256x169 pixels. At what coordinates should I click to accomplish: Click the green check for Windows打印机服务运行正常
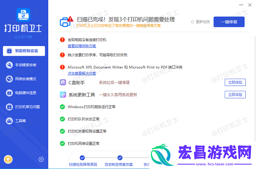coord(62,107)
